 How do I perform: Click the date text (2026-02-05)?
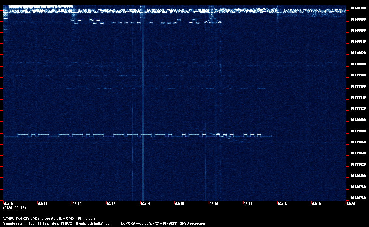point(14,208)
